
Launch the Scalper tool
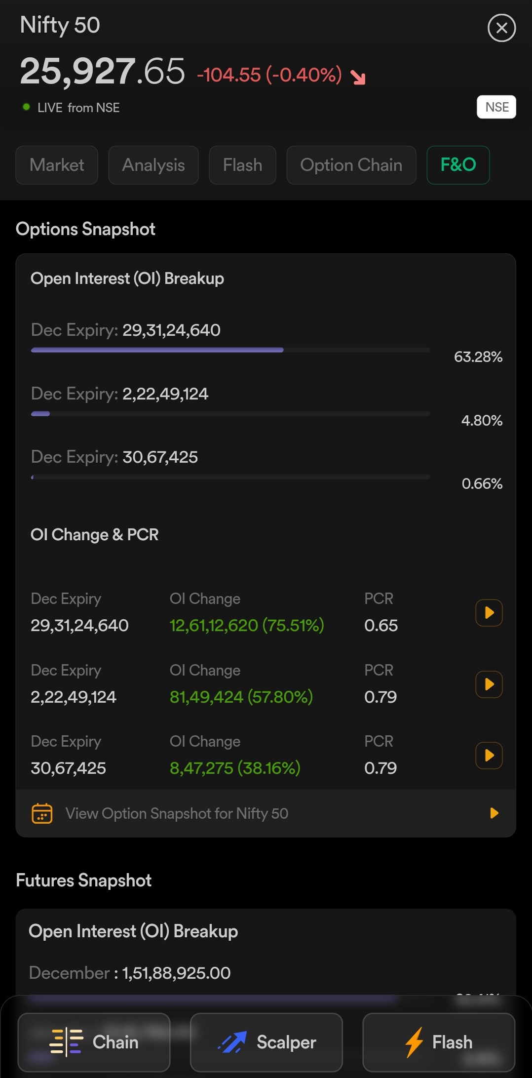tap(266, 1042)
